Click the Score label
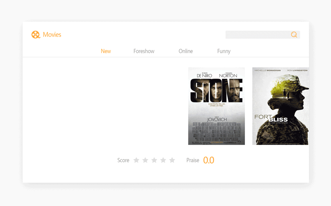This screenshot has height=206, width=331. coord(123,160)
